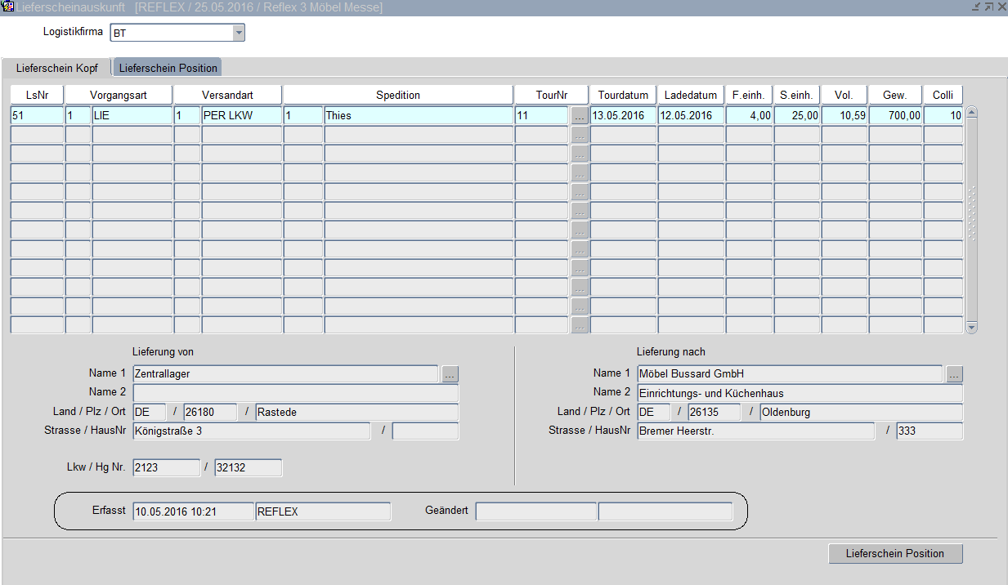
Task: Switch to Lieferschein Position tab
Action: pyautogui.click(x=168, y=68)
